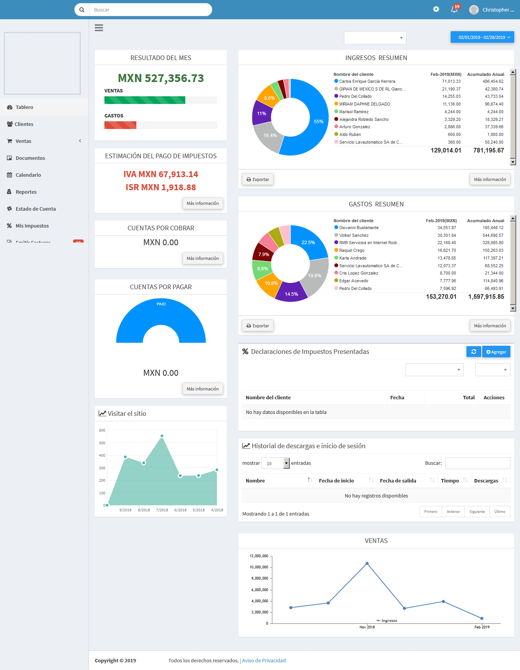Click the green VENTAS progress bar
Screen dimensions: 520x670
(x=145, y=100)
